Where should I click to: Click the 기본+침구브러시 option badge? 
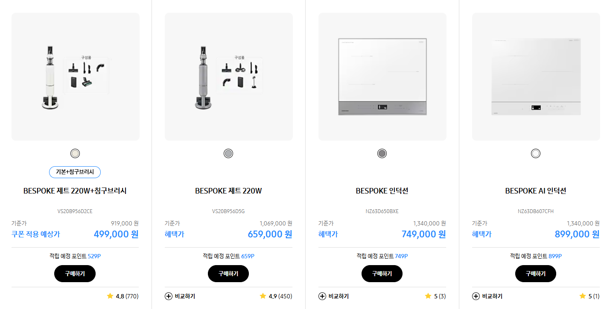(x=75, y=172)
